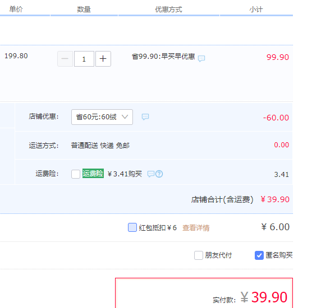Enable the 运费险 purchase checkbox

(x=76, y=174)
